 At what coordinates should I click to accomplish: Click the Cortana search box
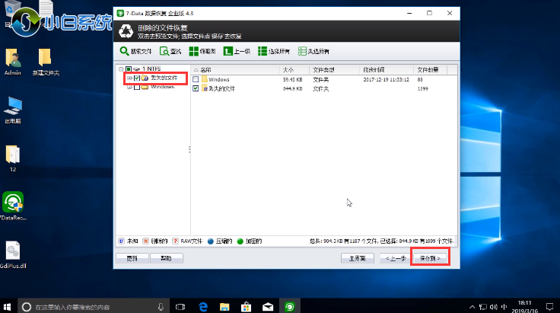pyautogui.click(x=93, y=307)
